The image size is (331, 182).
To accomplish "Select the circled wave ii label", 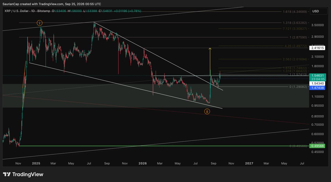I will [x=207, y=111].
